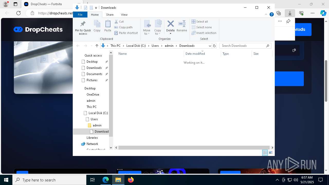The image size is (329, 185).
Task: Switch to the Home ribbon tab
Action: [95, 15]
